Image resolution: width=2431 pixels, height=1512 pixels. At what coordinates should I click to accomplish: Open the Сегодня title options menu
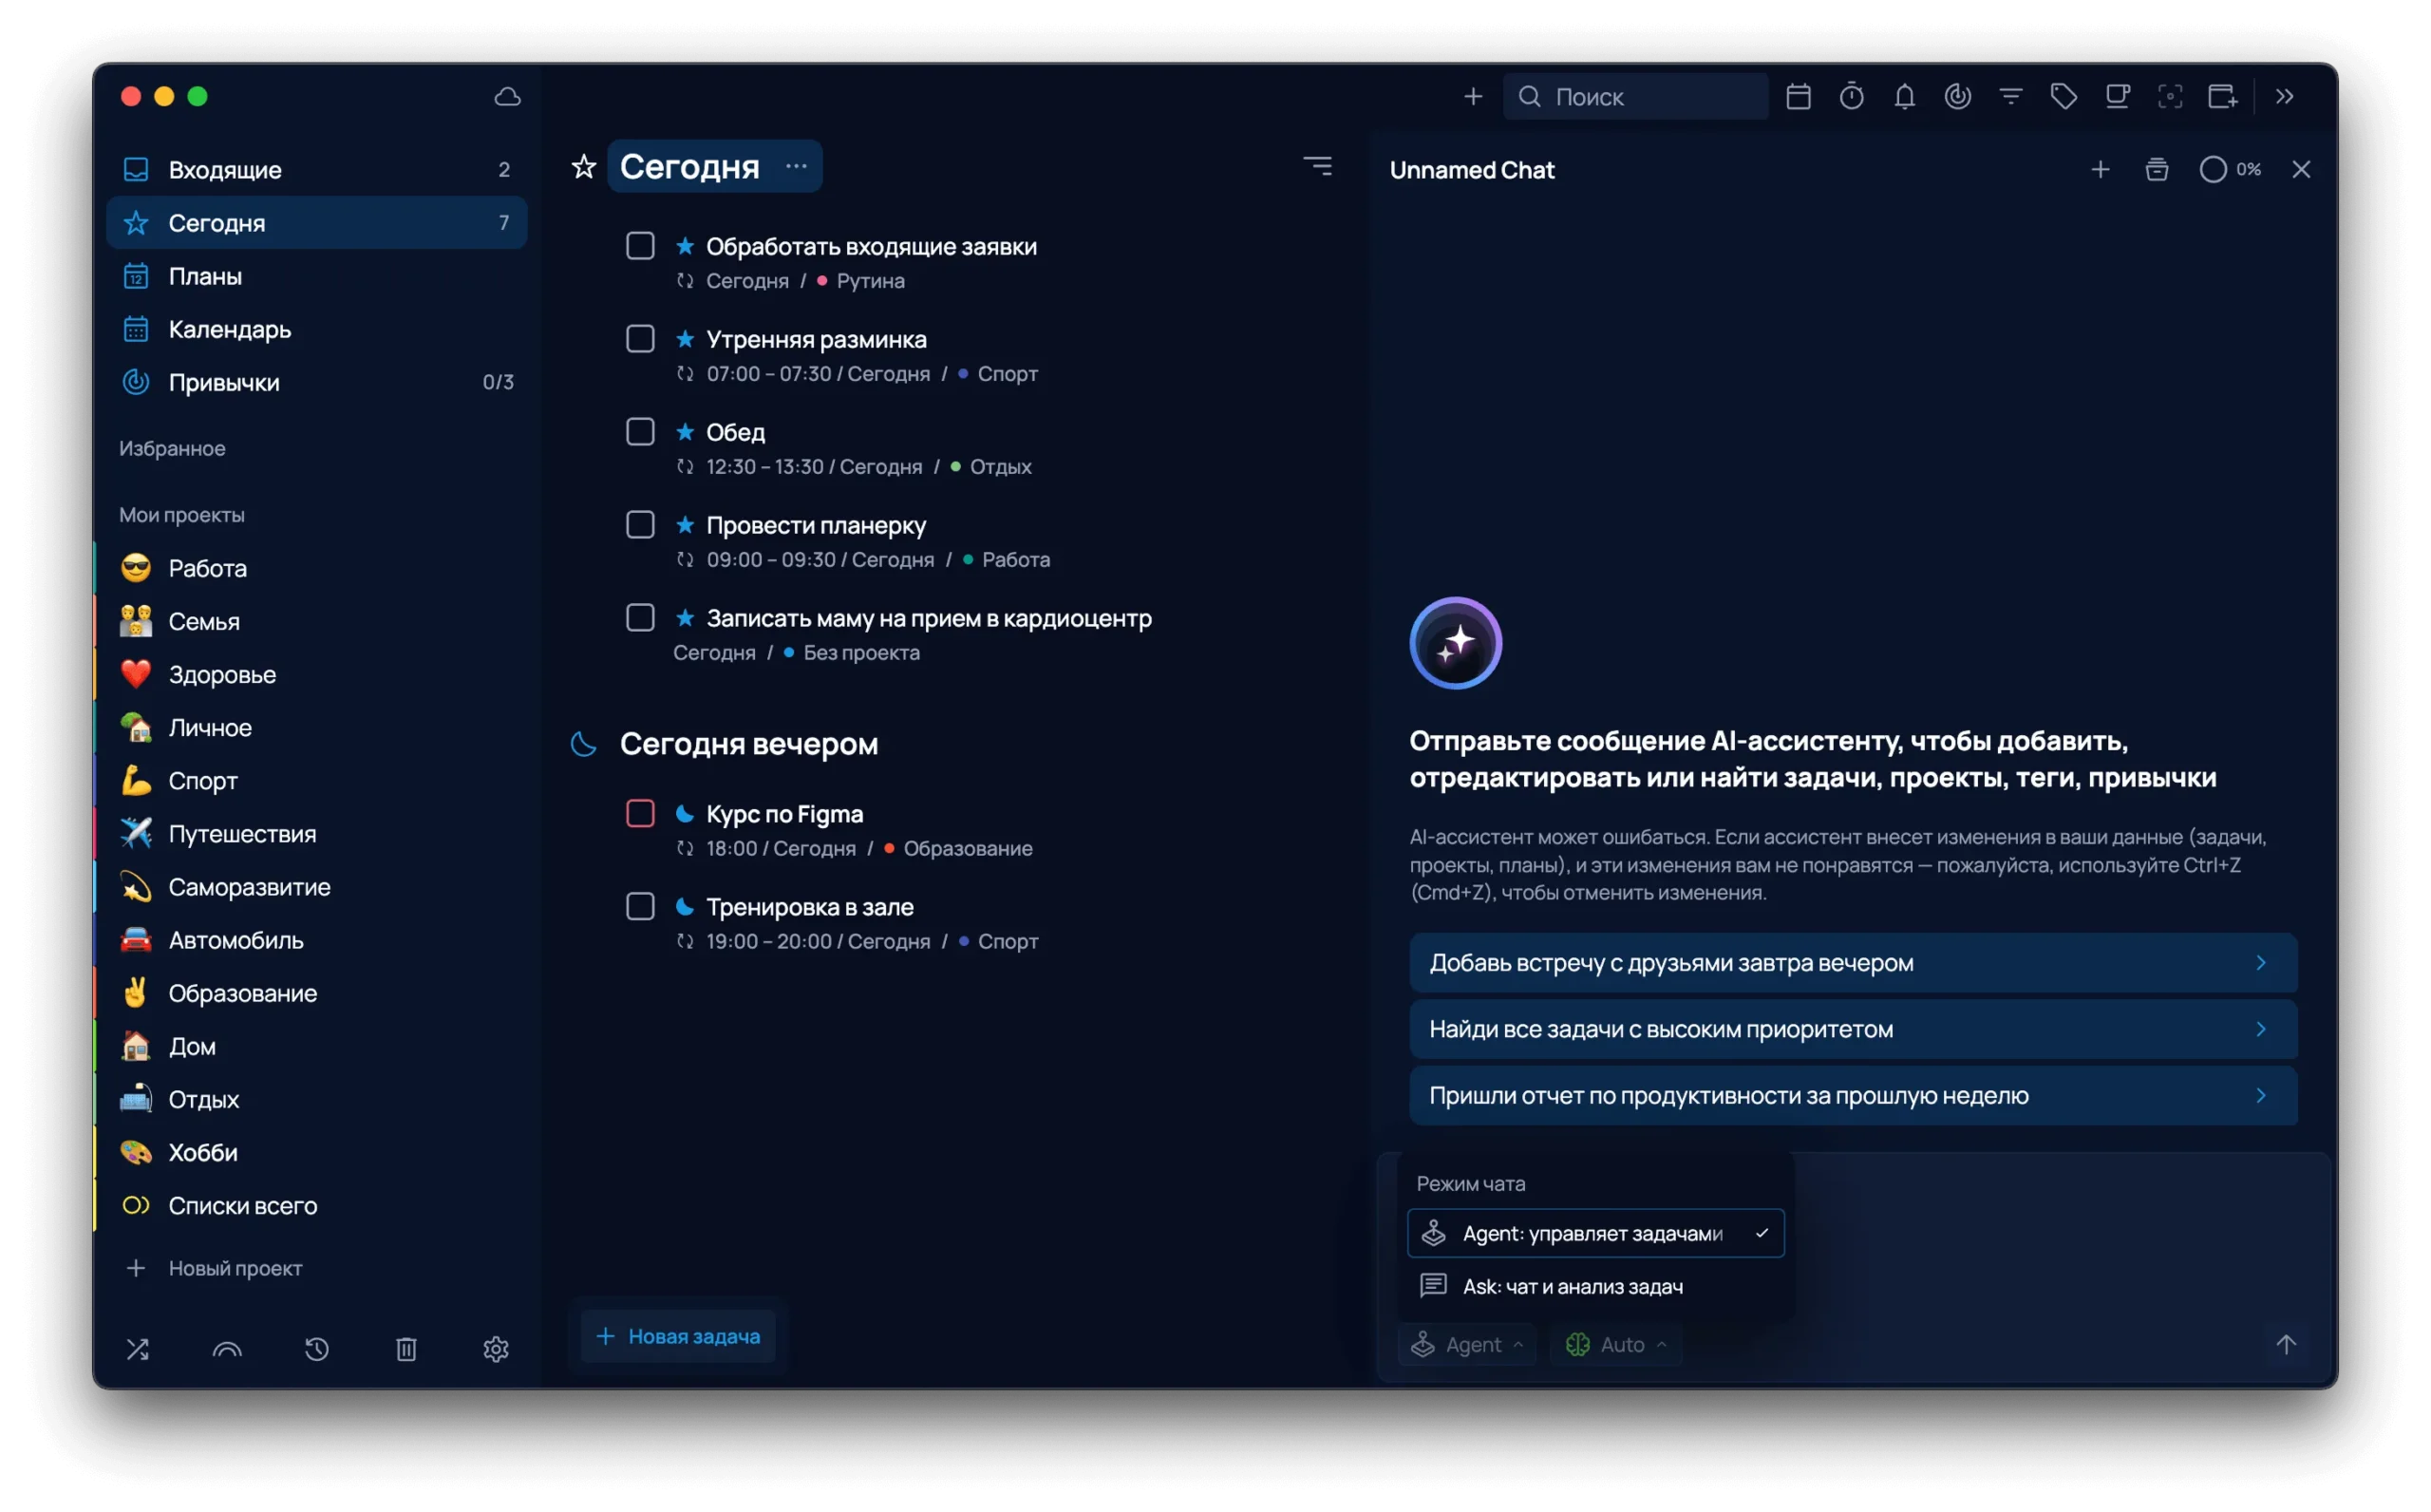795,166
